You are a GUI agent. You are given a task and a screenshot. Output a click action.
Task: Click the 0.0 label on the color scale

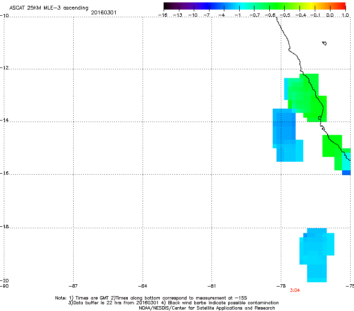coord(330,15)
